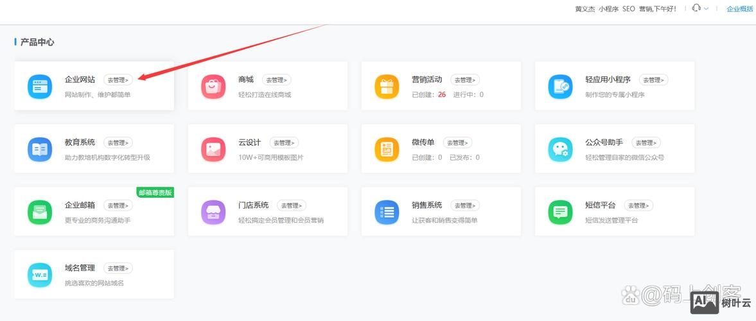Open the 企业网站 website icon
756x321 pixels.
coord(40,87)
